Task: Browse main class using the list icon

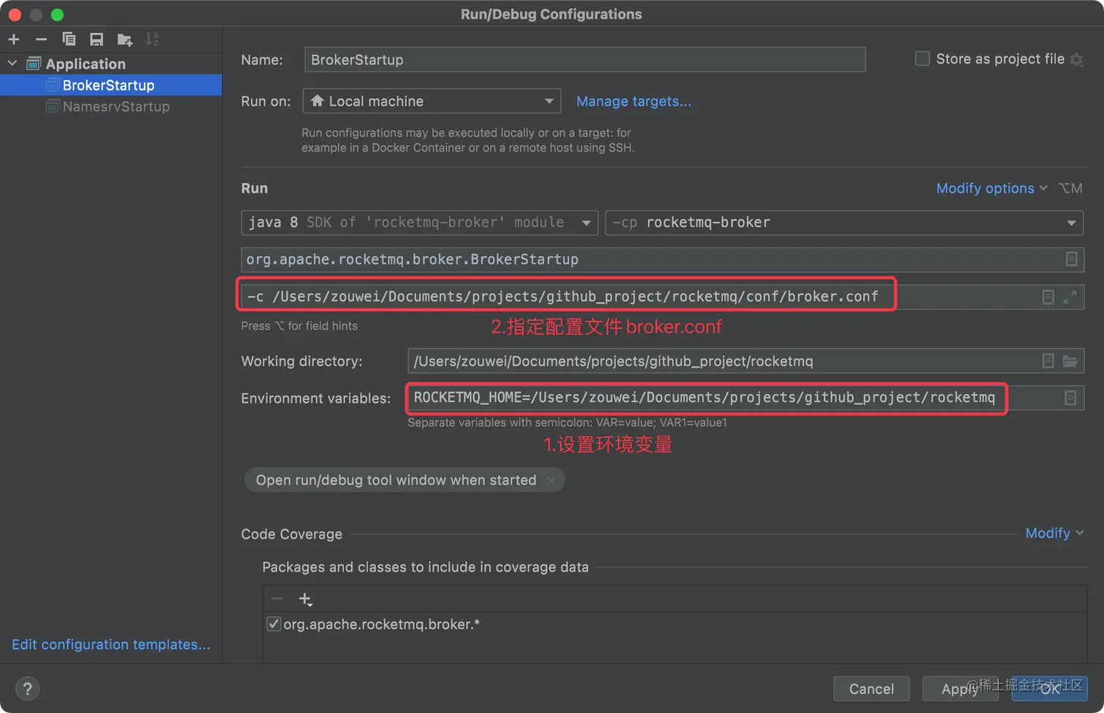Action: [x=1071, y=259]
